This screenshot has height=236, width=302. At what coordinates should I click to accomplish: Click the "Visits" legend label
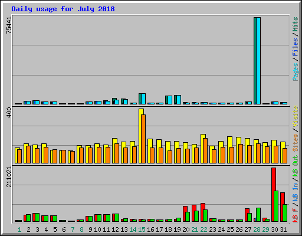coord(296,117)
